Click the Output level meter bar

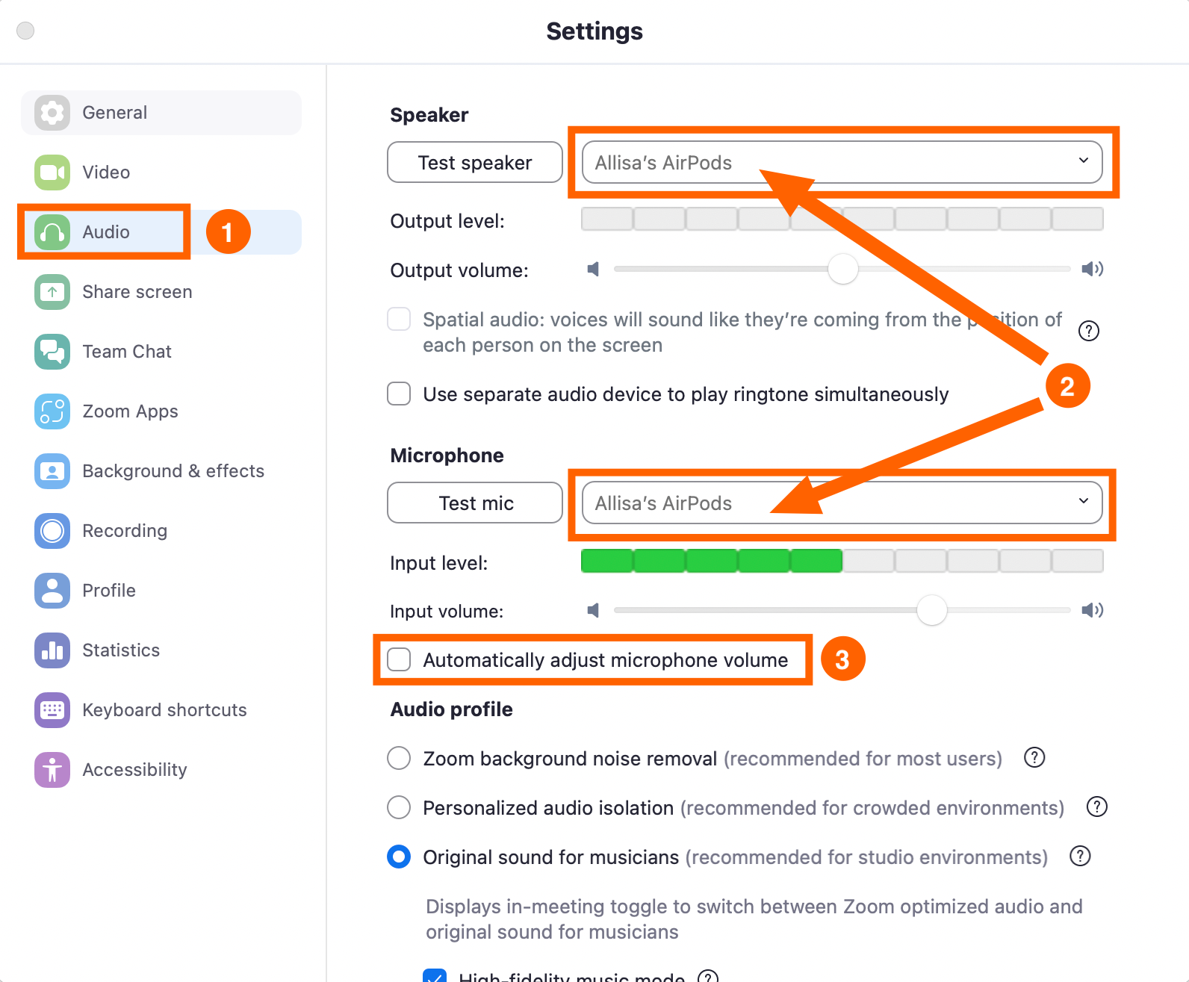(842, 219)
